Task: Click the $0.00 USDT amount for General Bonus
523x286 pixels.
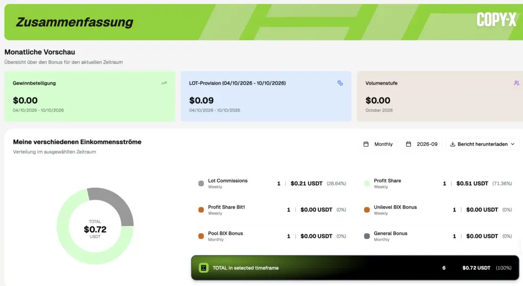Action: pos(482,236)
